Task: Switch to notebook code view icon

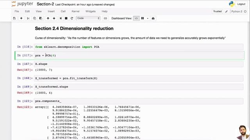Action: (x=136, y=18)
